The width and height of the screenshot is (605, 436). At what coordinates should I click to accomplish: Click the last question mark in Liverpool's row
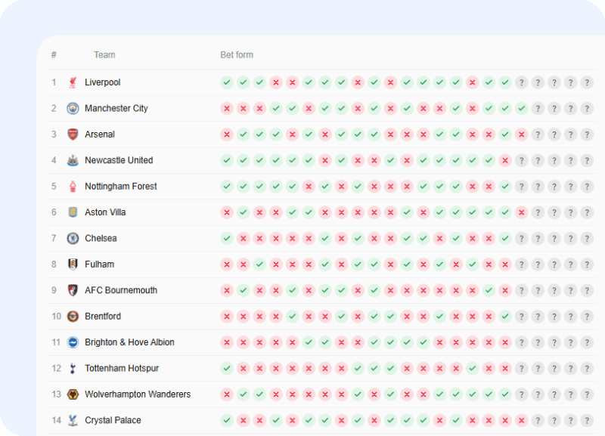[x=587, y=82]
